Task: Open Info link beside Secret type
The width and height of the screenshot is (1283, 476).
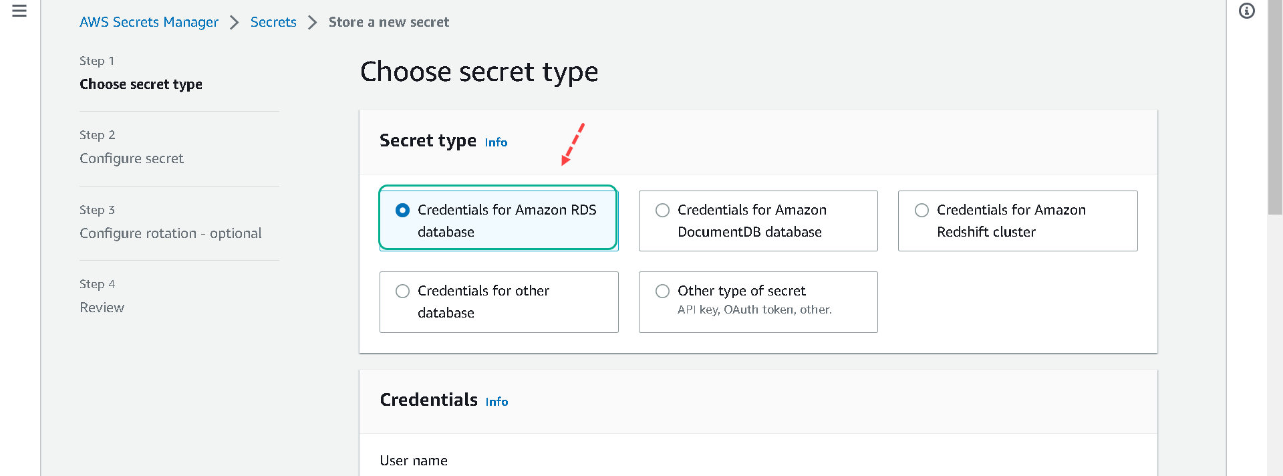Action: pos(496,142)
